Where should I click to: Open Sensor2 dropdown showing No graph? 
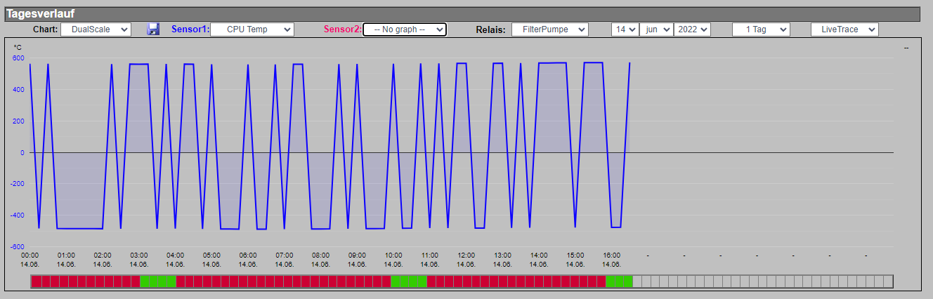pos(405,29)
